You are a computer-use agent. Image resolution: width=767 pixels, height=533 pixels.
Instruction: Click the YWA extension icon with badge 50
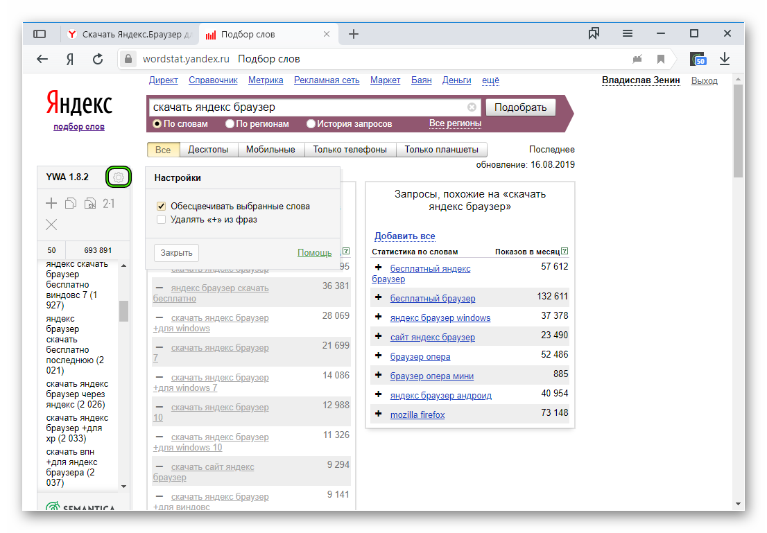click(697, 59)
